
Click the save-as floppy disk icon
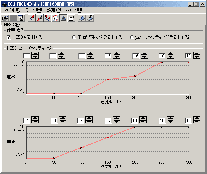(x=21, y=18)
